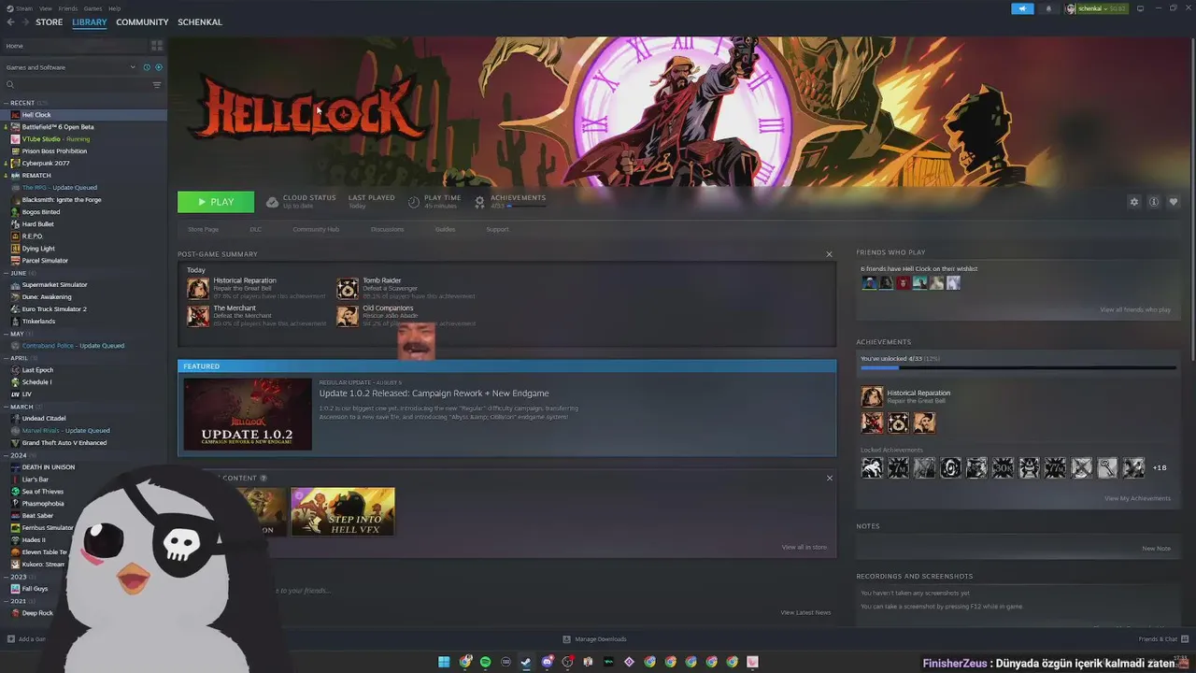The width and height of the screenshot is (1196, 673).
Task: Toggle library grid view icon
Action: (x=157, y=45)
